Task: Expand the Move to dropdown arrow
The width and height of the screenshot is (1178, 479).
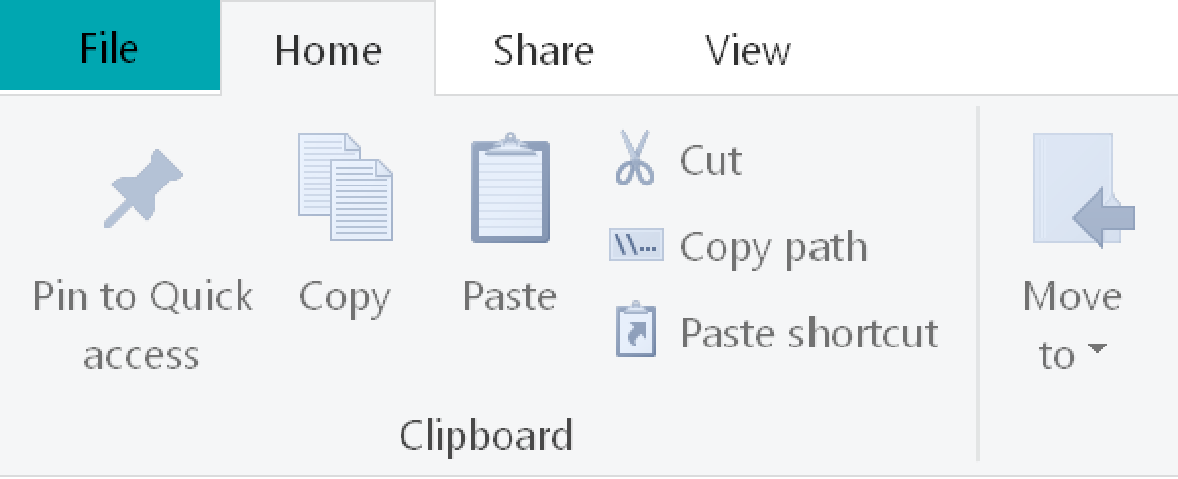Action: (x=1098, y=349)
